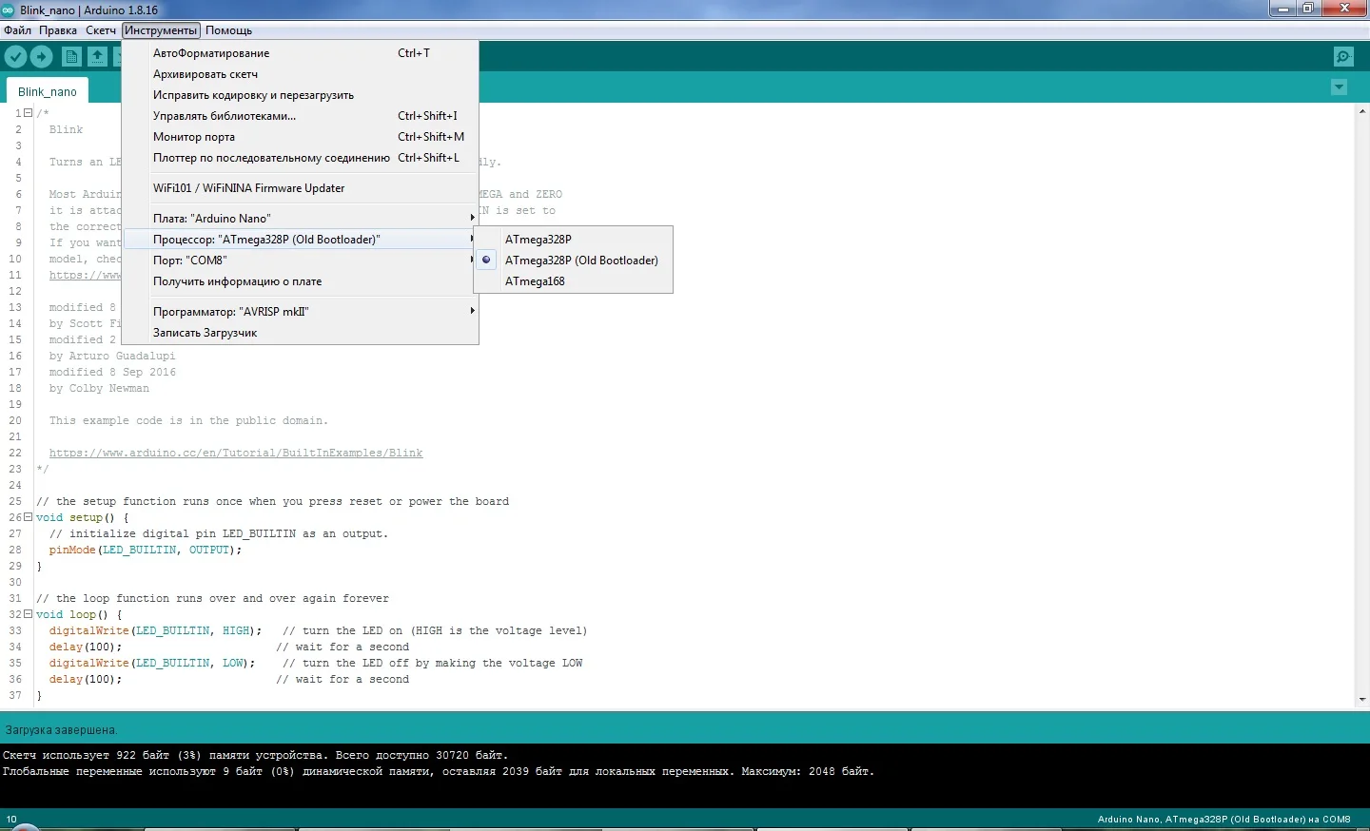Viewport: 1370px width, 831px height.
Task: Open Управлять библиотеками menu entry
Action: [x=300, y=116]
